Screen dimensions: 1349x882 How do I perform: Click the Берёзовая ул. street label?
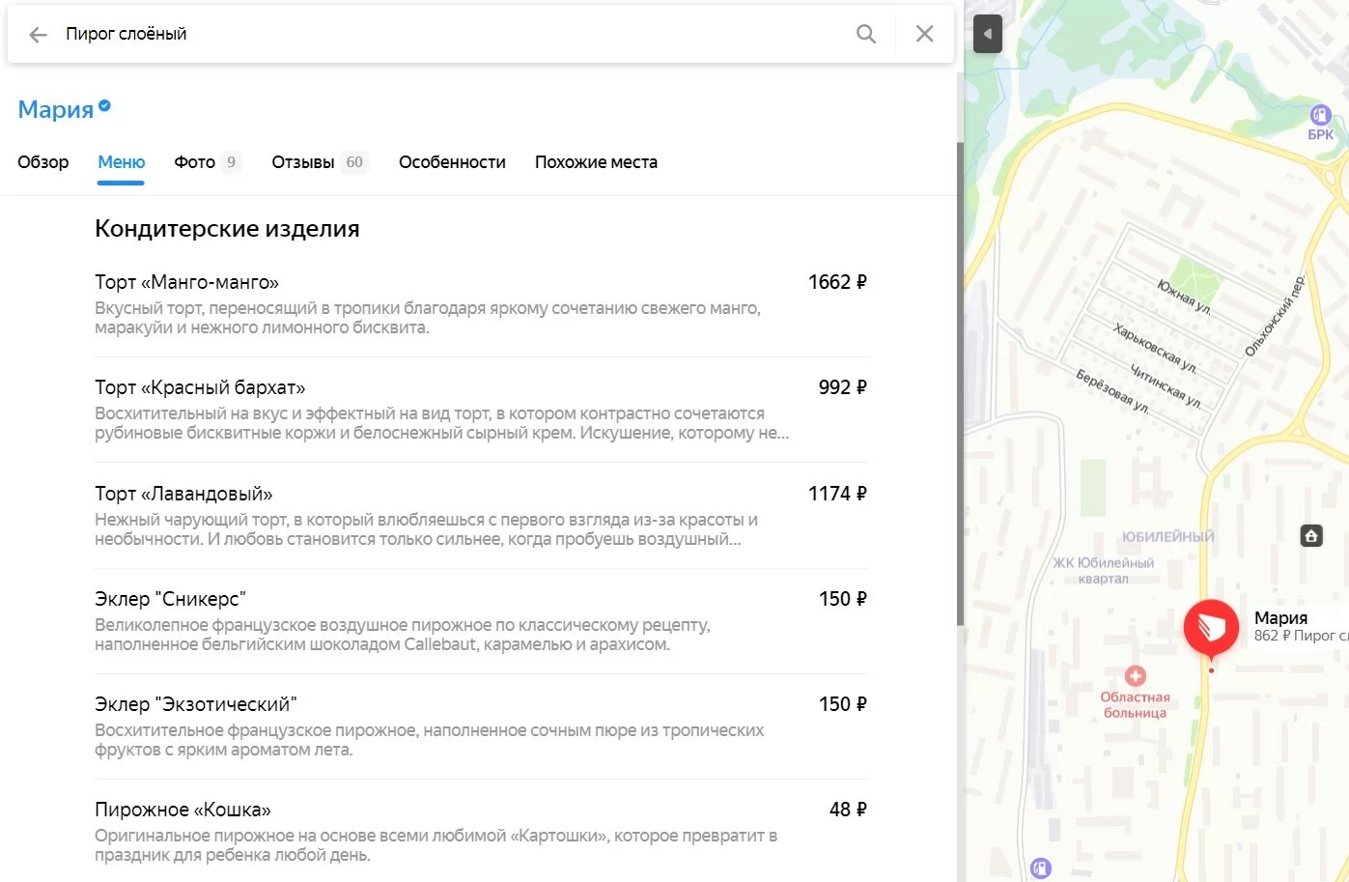[x=1112, y=390]
